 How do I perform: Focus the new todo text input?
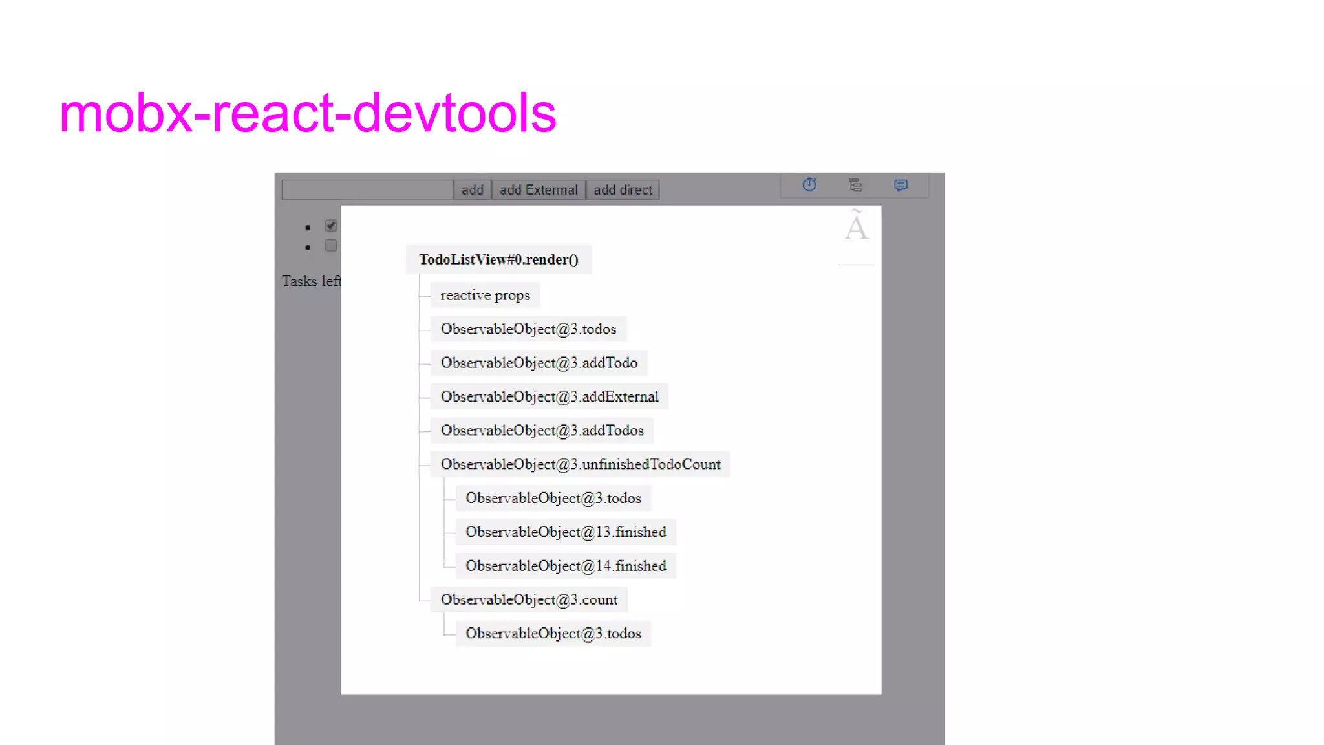[x=367, y=189]
